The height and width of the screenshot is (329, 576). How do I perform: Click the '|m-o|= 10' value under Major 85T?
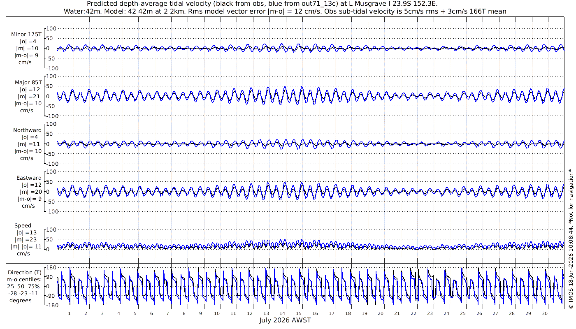[x=28, y=103]
